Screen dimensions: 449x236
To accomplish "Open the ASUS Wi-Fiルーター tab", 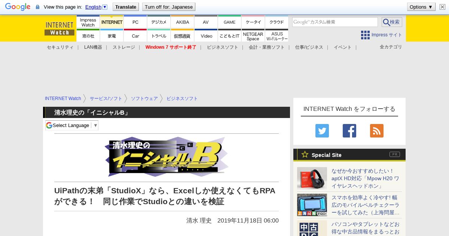I will (277, 35).
